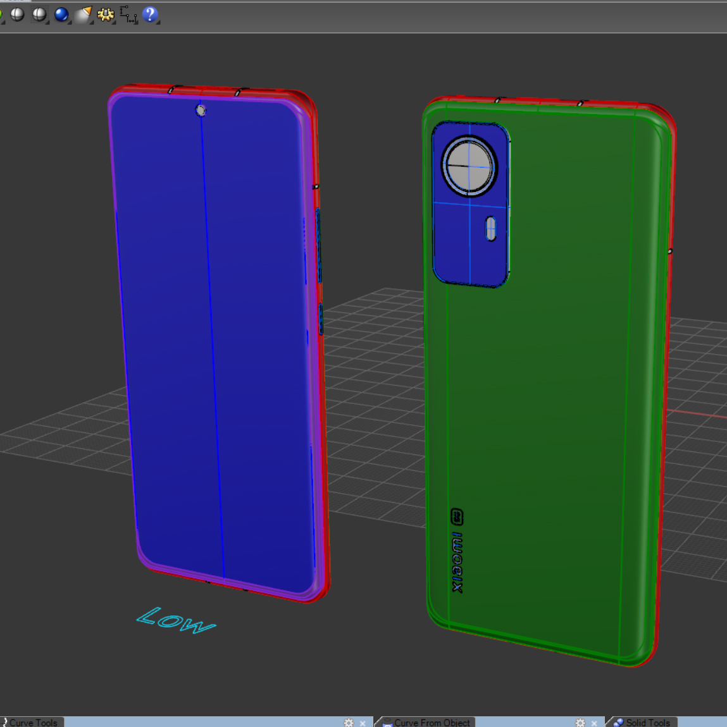Close the Curve Tools panel

[x=363, y=723]
